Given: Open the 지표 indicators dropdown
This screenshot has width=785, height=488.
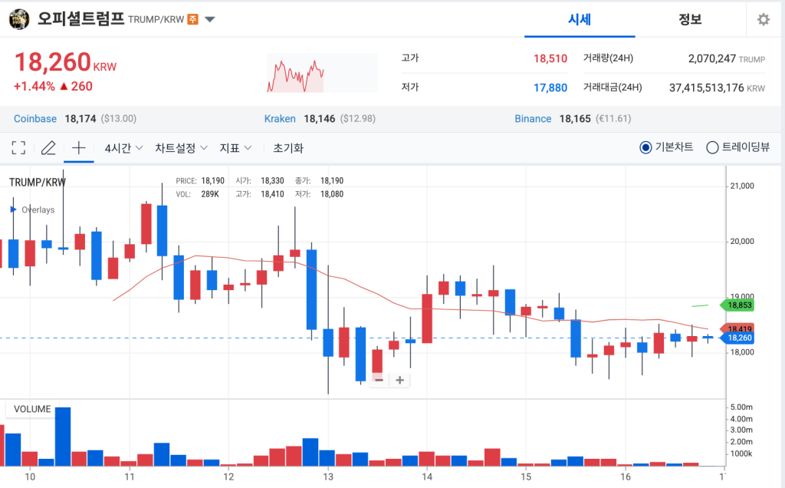Looking at the screenshot, I should pos(235,148).
